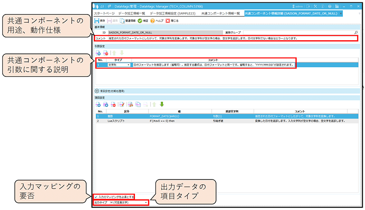Delete the selected argument in 引数設定
The image size is (365, 210).
[x=105, y=54]
